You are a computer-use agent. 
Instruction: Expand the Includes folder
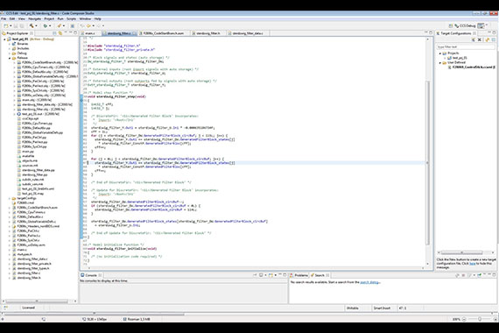pyautogui.click(x=10, y=48)
